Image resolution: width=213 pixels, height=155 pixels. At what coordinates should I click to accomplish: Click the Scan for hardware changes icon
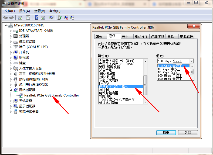[51, 18]
